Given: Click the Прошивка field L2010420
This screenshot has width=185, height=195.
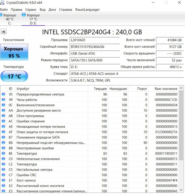Looking at the screenshot, I should [95, 40].
